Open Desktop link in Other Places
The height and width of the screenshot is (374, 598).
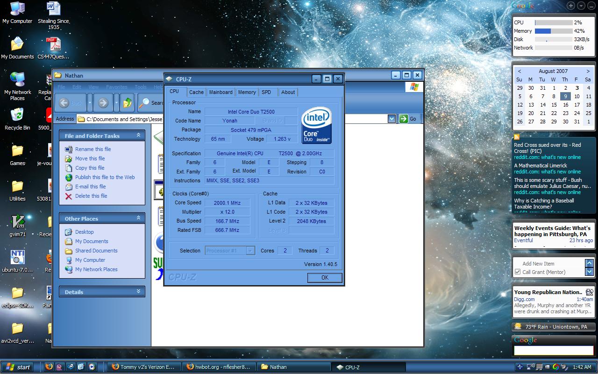(84, 232)
